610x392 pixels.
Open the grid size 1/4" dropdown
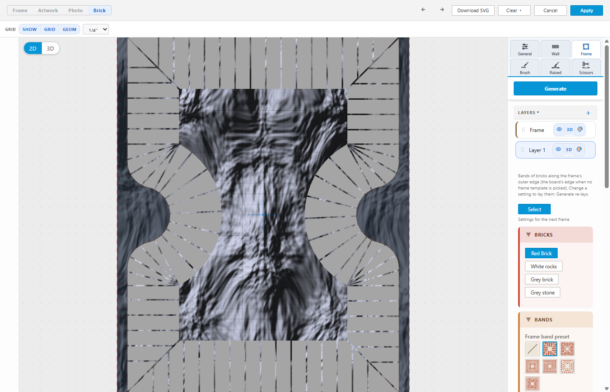96,29
